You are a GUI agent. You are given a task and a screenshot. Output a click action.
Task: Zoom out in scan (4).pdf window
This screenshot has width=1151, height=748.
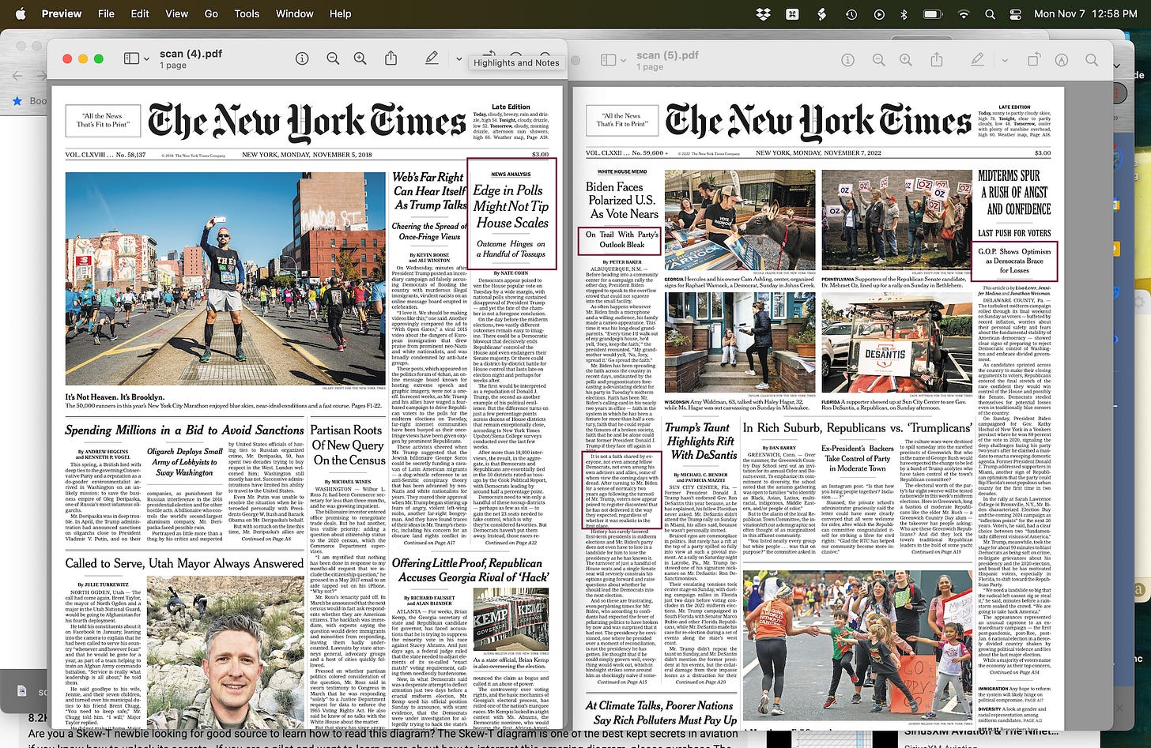[x=333, y=58]
